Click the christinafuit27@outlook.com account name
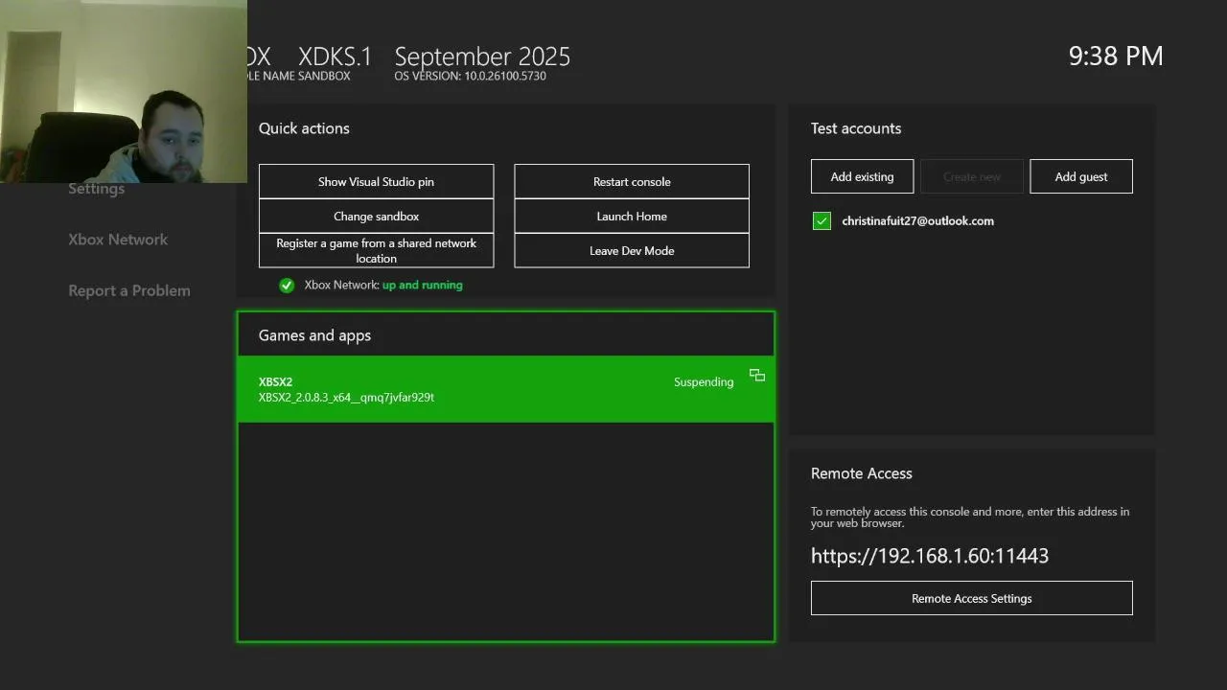 [x=917, y=220]
